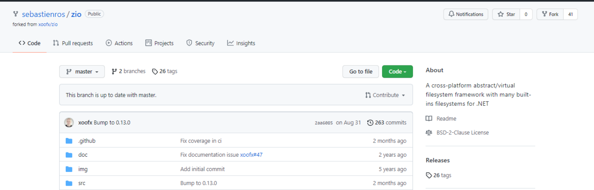Star the zio repository
594x190 pixels.
(506, 14)
